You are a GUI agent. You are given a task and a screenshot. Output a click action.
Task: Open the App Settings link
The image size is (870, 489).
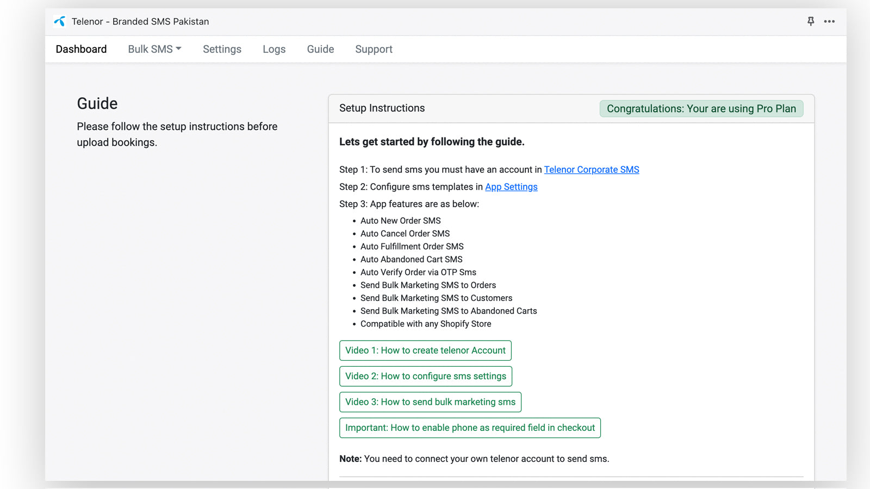tap(511, 187)
